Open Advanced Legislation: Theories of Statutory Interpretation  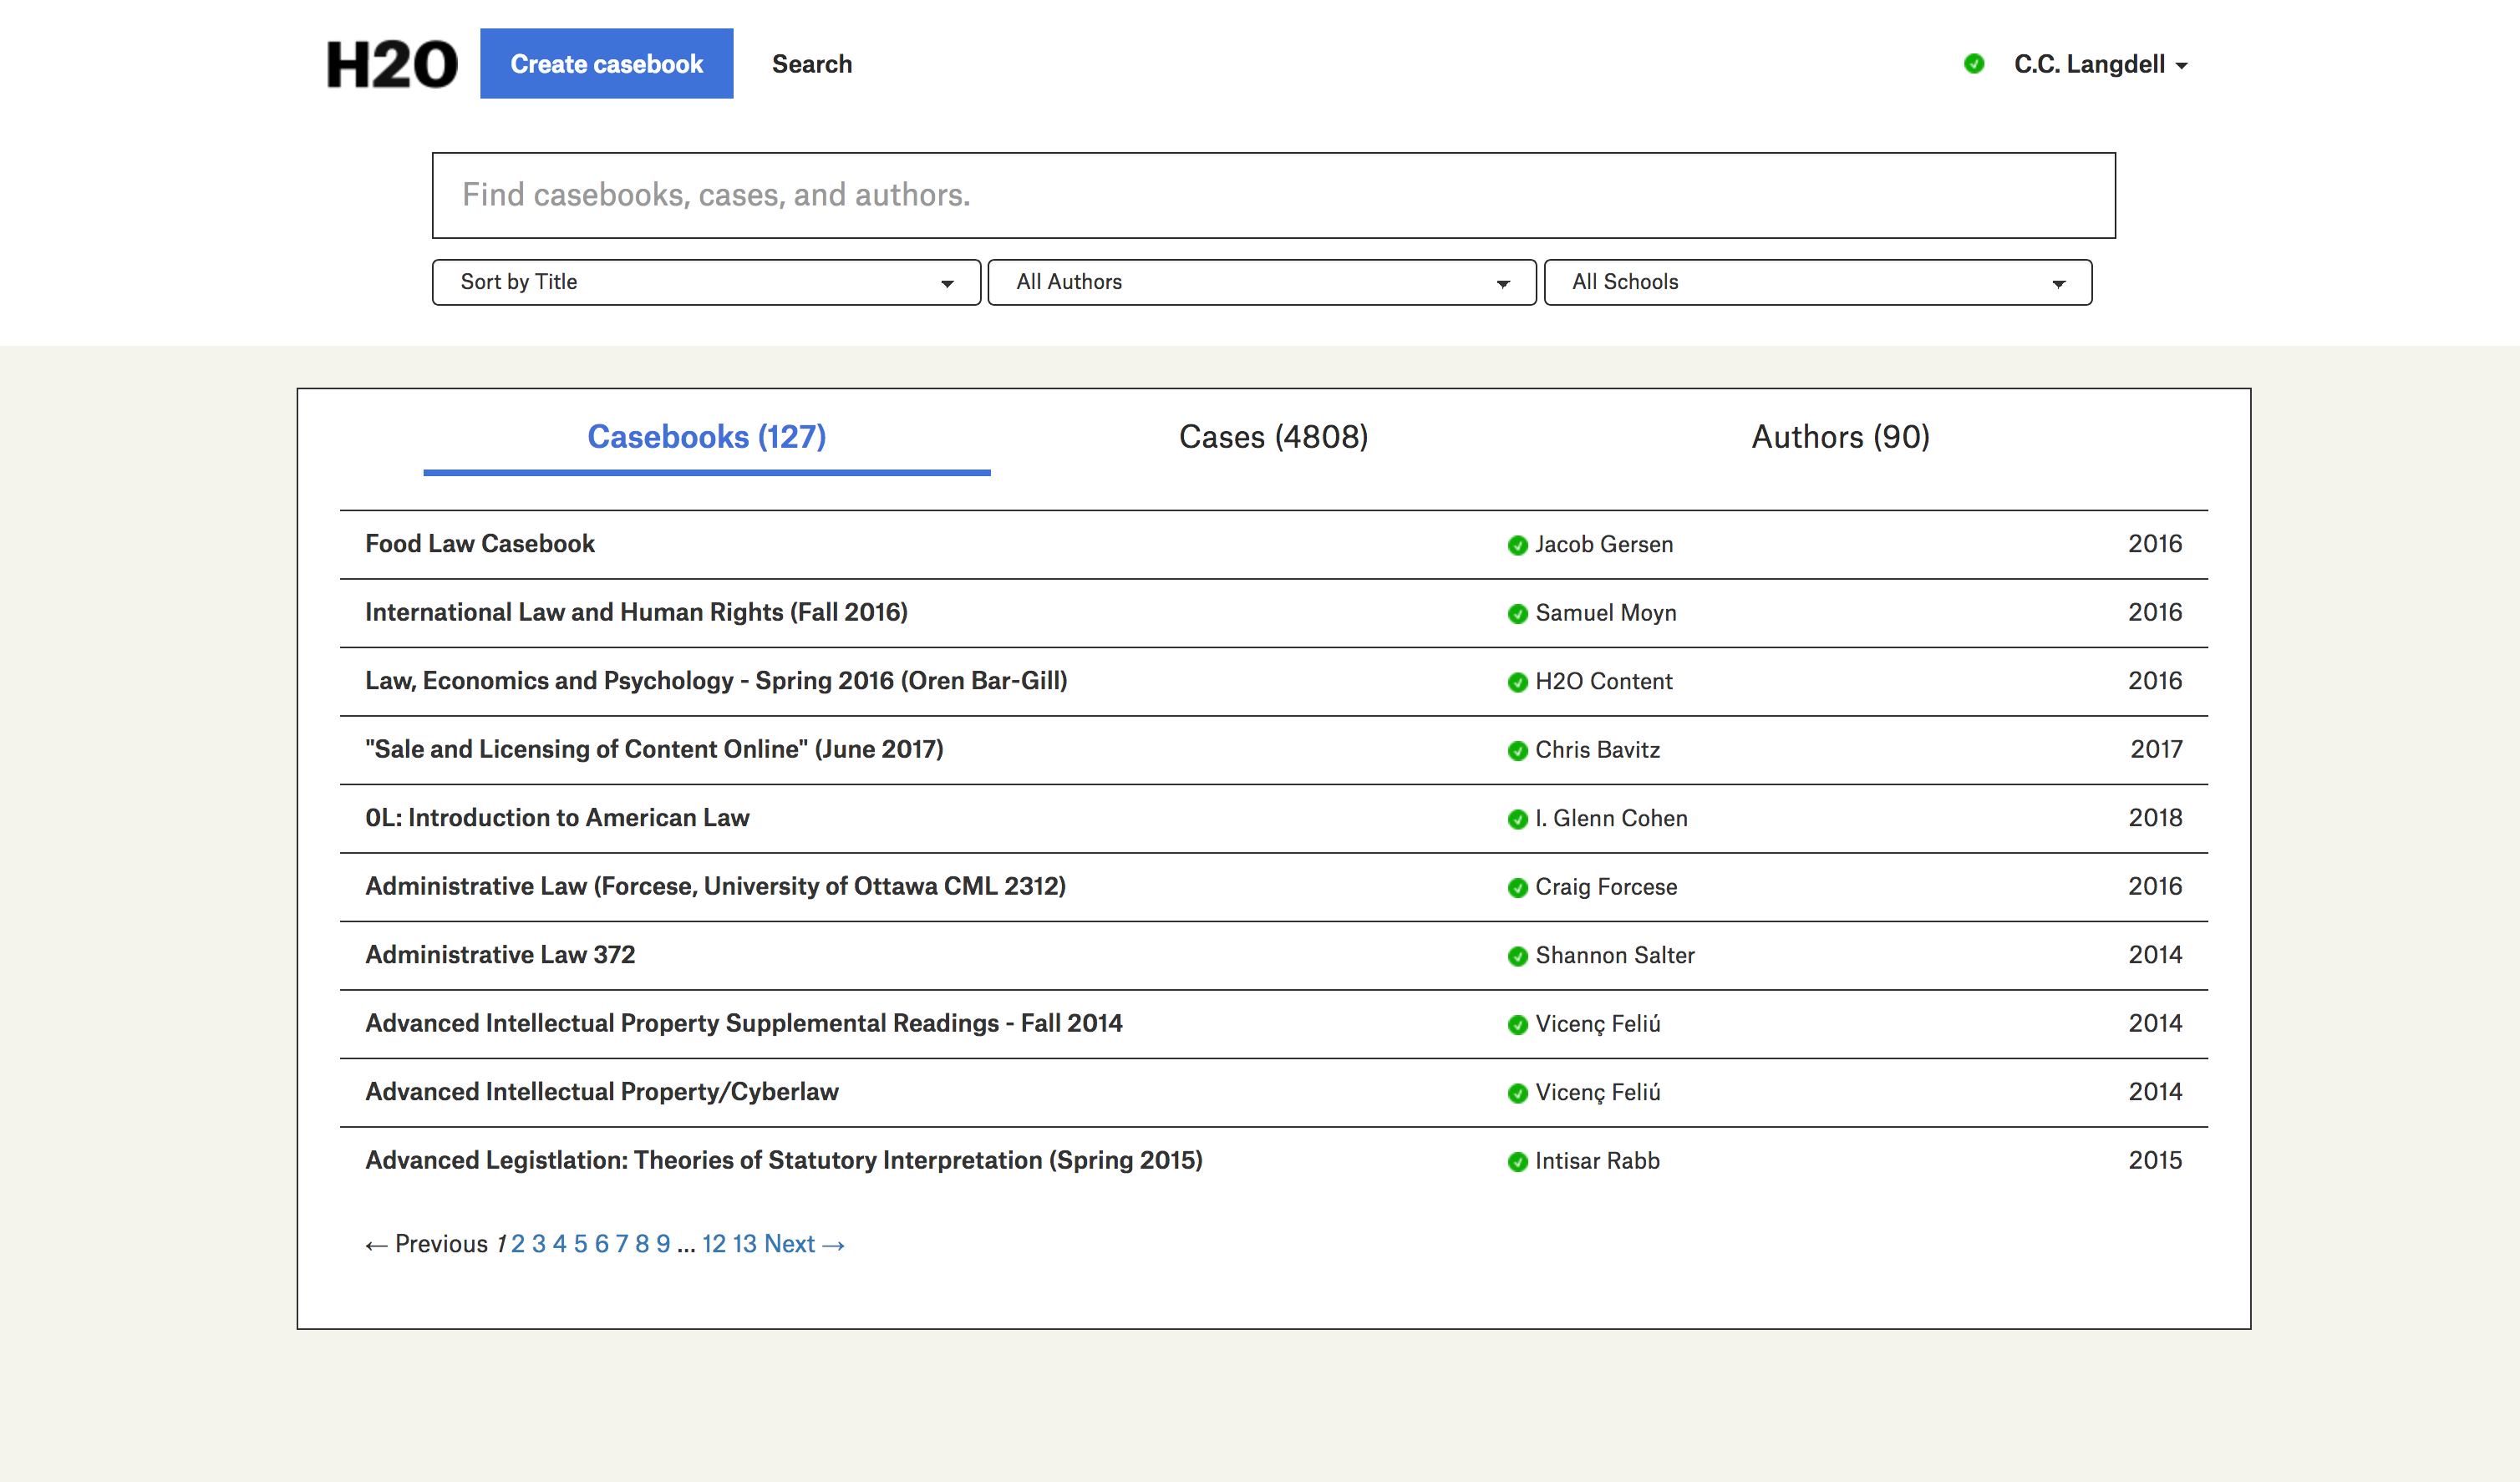pos(783,1160)
